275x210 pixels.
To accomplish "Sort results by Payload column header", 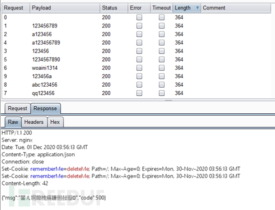I will point(64,8).
